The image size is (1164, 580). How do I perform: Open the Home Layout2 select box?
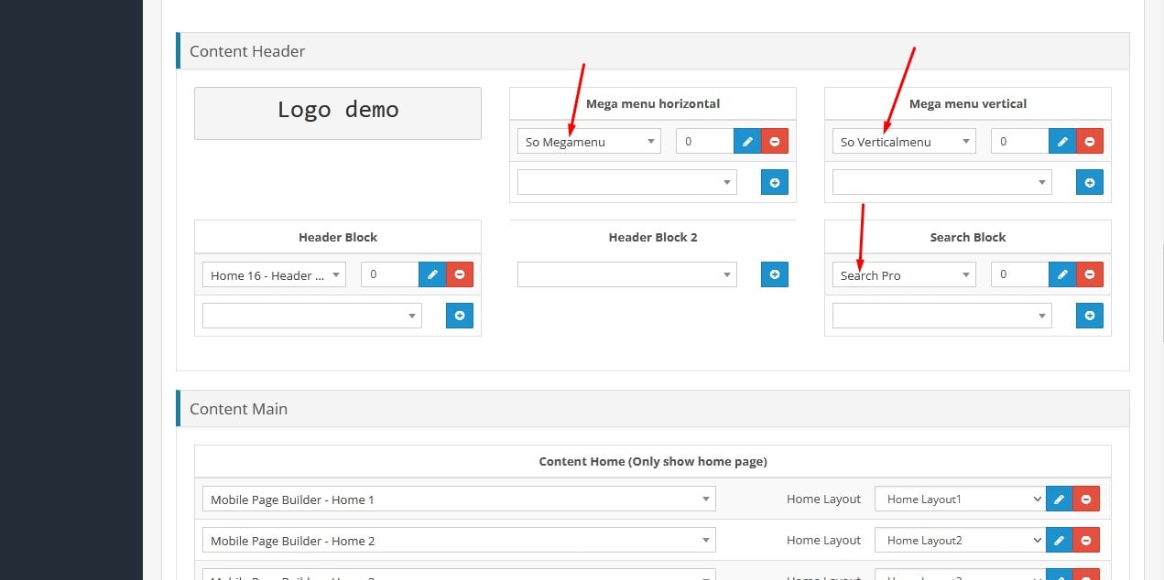pos(960,540)
